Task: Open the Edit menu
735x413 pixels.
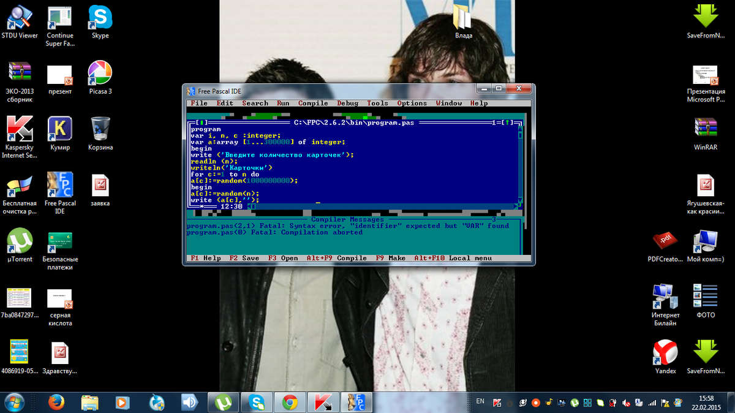Action: pyautogui.click(x=225, y=104)
